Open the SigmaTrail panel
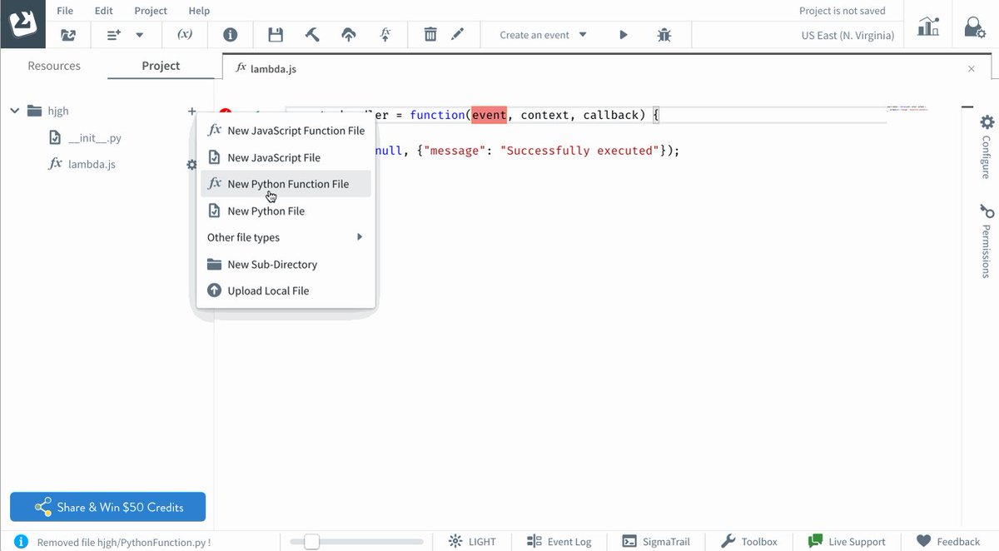 [x=656, y=541]
